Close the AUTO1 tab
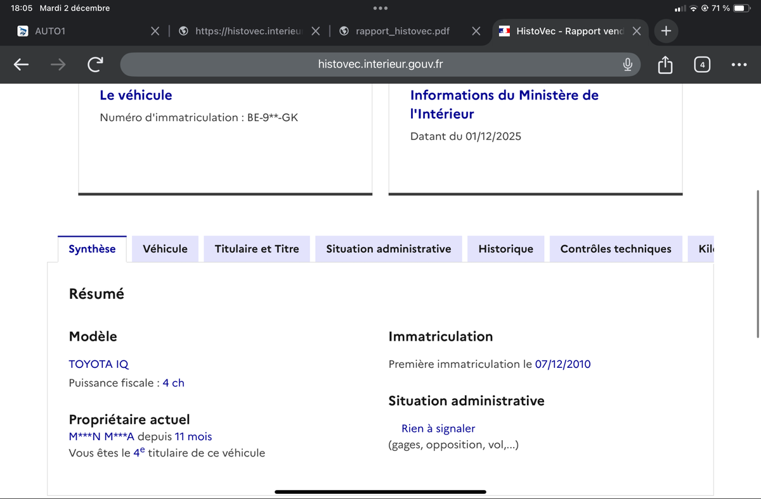Image resolution: width=761 pixels, height=499 pixels. pyautogui.click(x=155, y=31)
